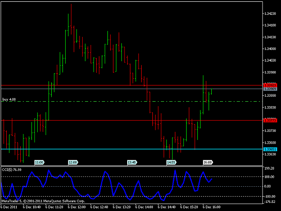Click the '6 Dec 12:00' time axis label

click(77, 207)
